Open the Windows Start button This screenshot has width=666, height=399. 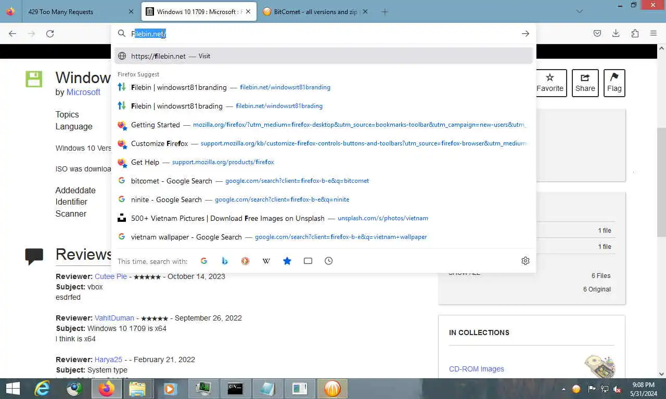coord(13,389)
